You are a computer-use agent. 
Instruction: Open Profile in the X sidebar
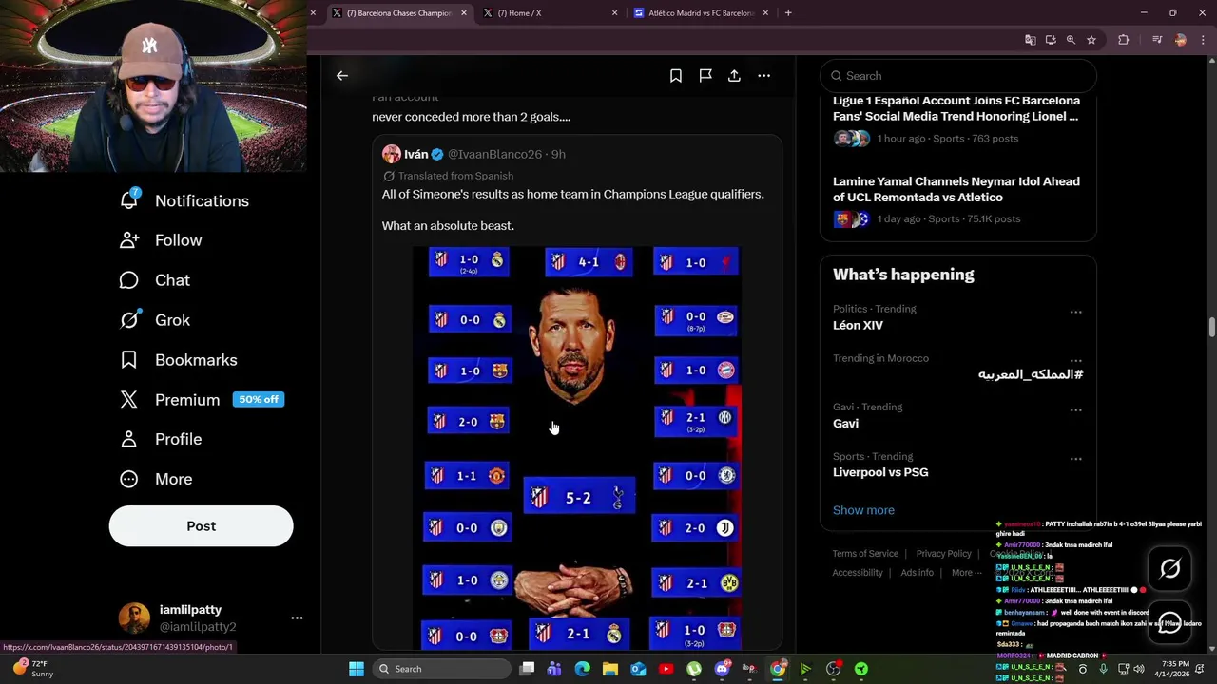(x=161, y=439)
